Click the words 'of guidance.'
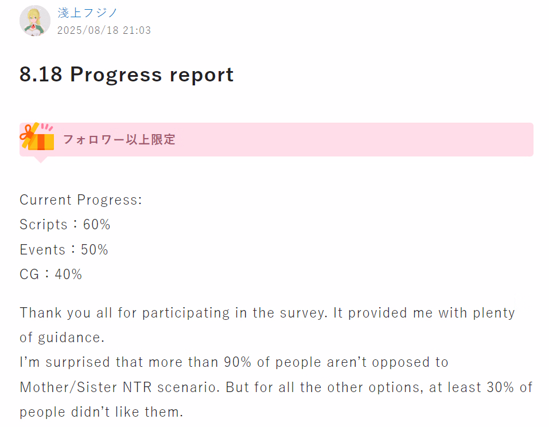The height and width of the screenshot is (427, 549). point(62,338)
